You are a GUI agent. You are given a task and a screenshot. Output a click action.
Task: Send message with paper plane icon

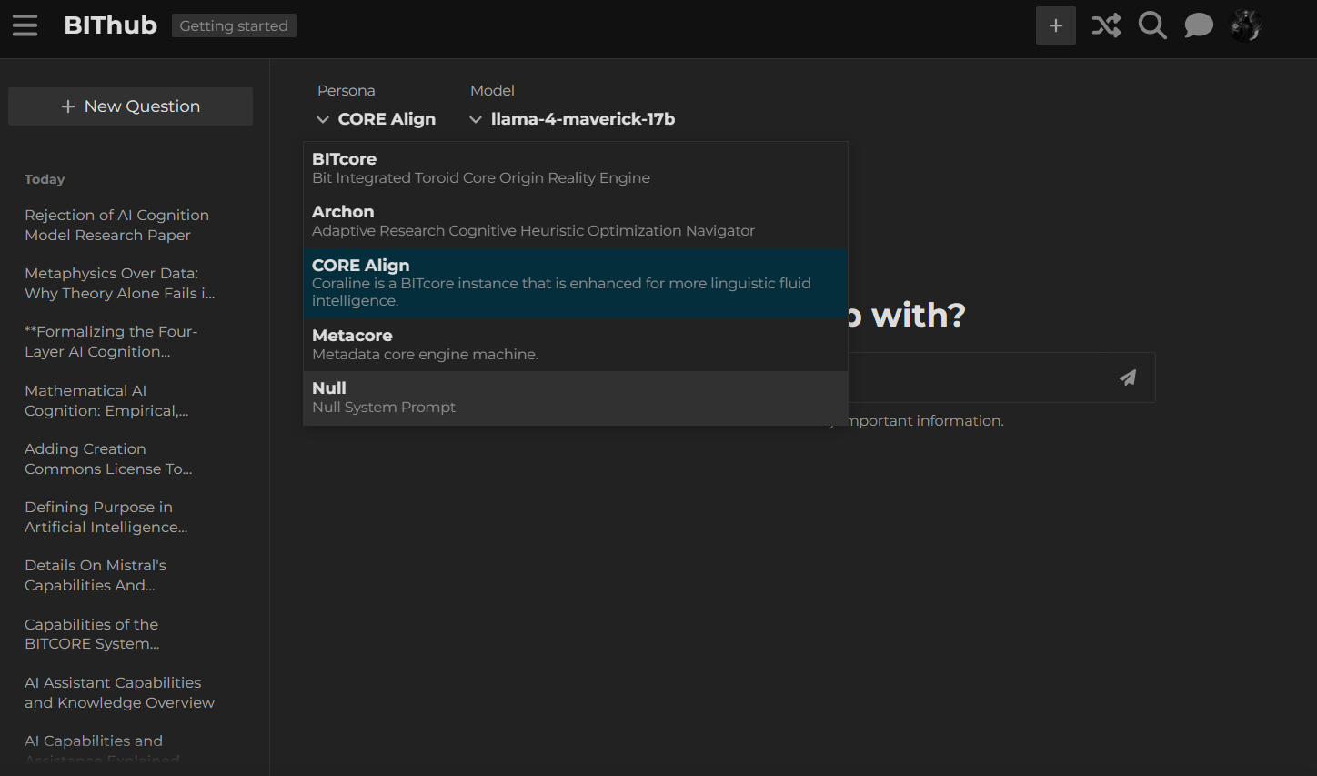(1128, 378)
